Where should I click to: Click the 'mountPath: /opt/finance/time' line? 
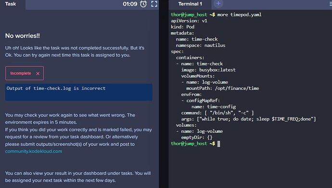[222, 88]
